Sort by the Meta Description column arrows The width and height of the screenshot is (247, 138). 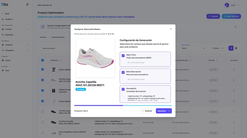pyautogui.click(x=190, y=60)
